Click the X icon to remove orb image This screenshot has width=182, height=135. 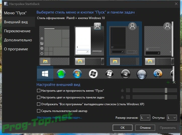tap(174, 82)
